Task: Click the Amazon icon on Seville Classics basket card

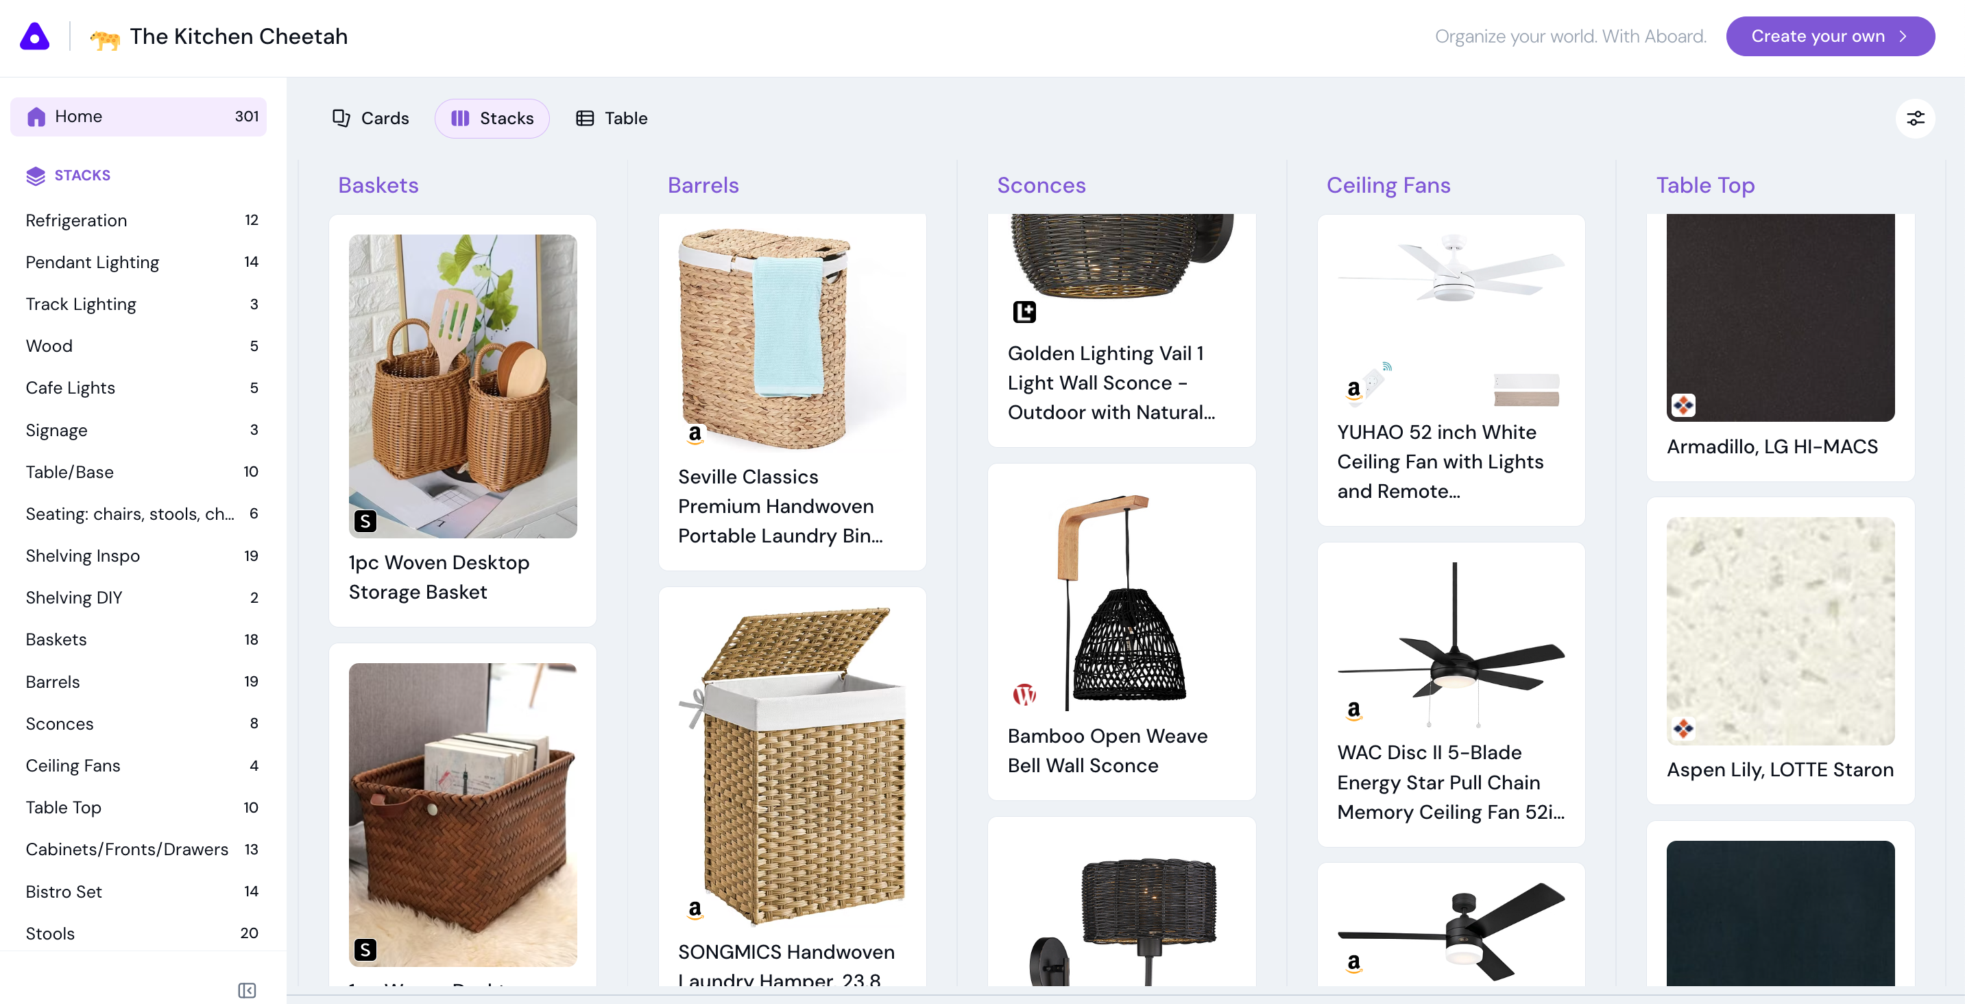Action: 695,435
